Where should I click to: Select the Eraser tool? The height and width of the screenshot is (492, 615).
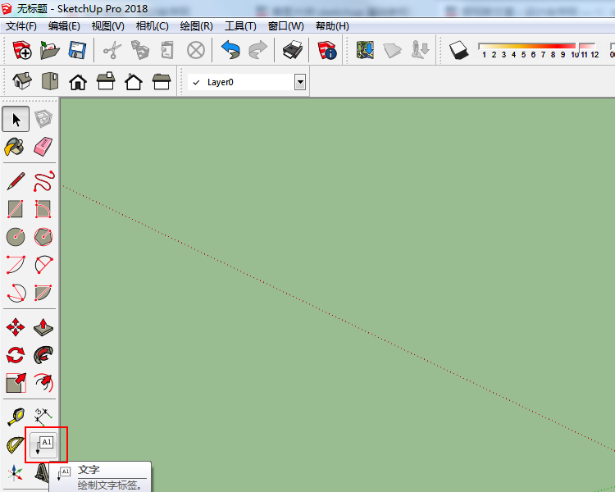pos(43,147)
